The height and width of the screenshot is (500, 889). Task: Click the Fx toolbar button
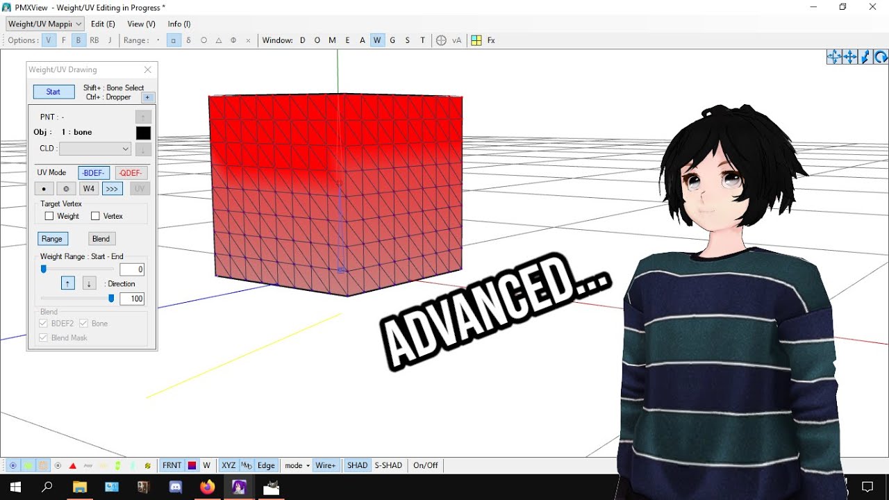coord(491,40)
